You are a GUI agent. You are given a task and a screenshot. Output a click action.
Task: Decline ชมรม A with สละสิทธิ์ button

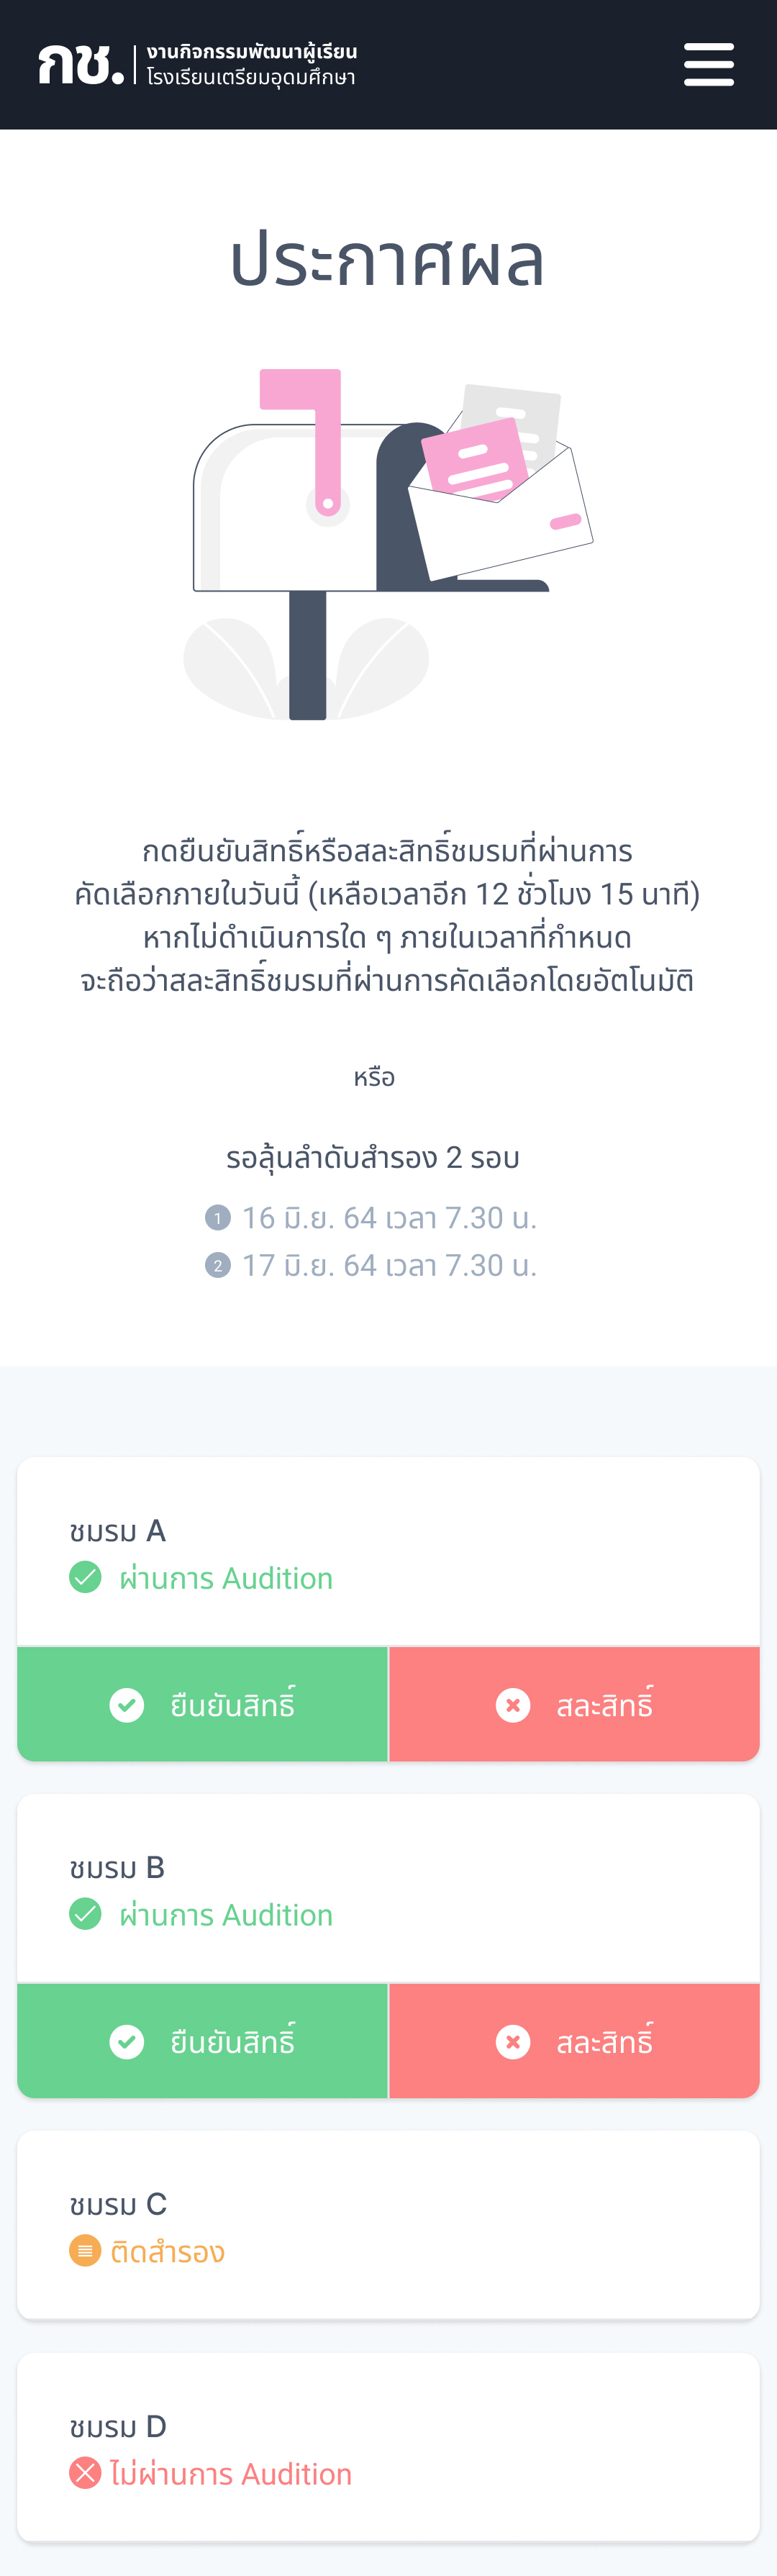click(x=574, y=1704)
